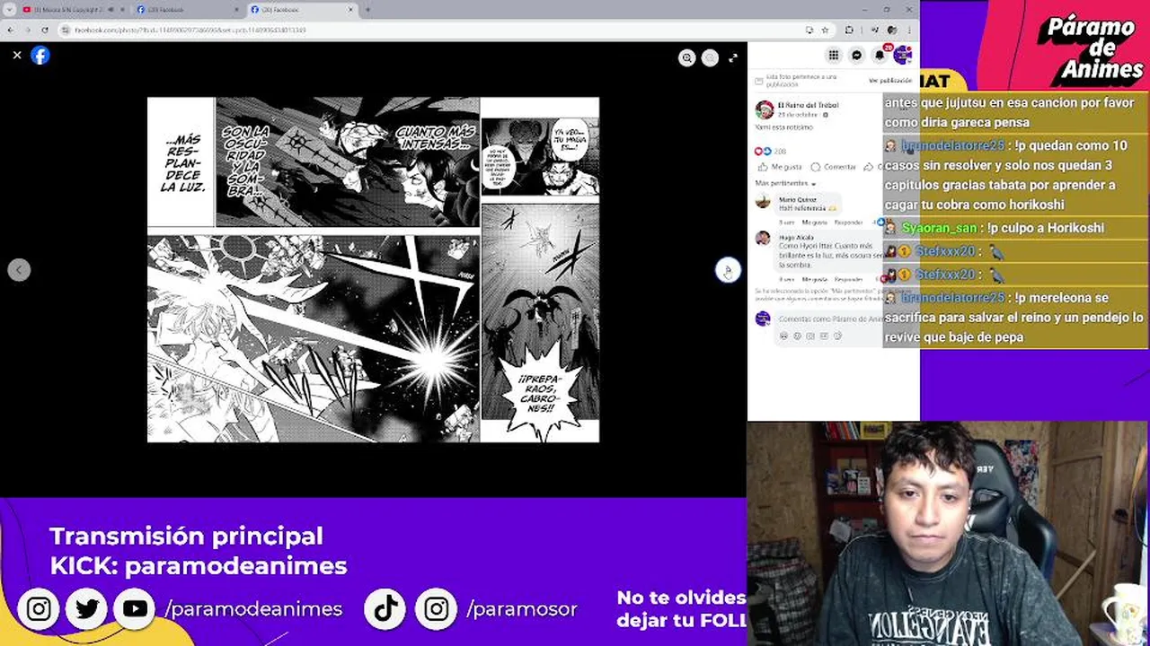Go forward in the browser
1150x646 pixels.
(x=28, y=30)
